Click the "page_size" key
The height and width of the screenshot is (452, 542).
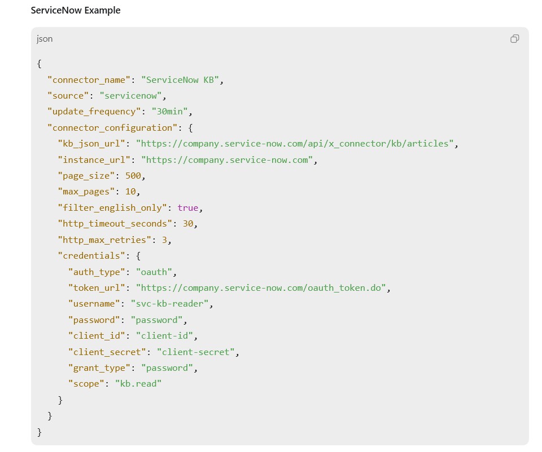86,176
